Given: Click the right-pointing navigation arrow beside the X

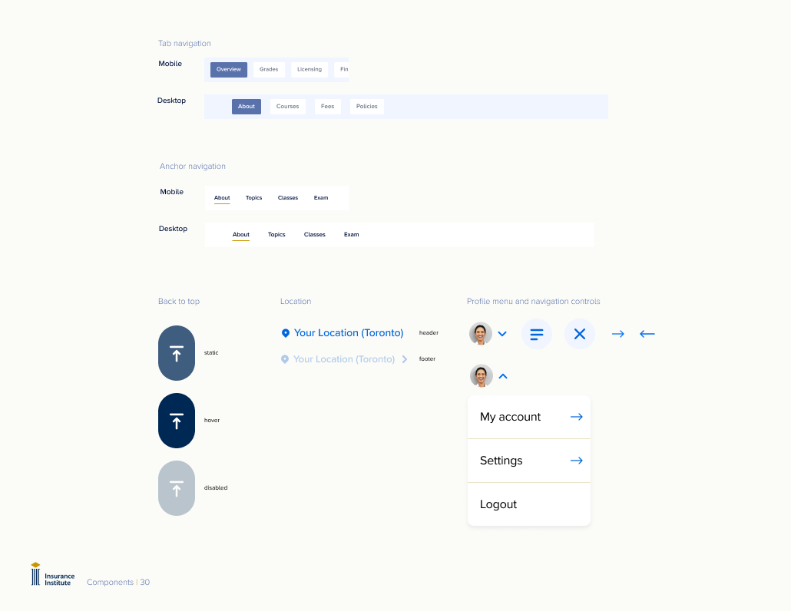Looking at the screenshot, I should pos(618,334).
